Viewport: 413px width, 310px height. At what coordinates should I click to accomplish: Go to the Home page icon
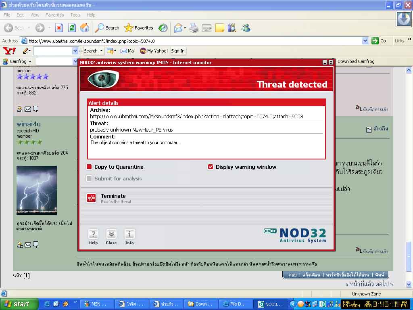pyautogui.click(x=85, y=28)
